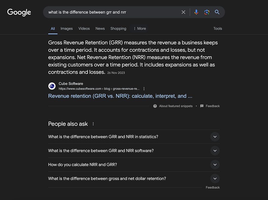Click the featured snippet text about Gross Revenue Retention
Viewport: 268px width, 200px height.
coord(133,57)
